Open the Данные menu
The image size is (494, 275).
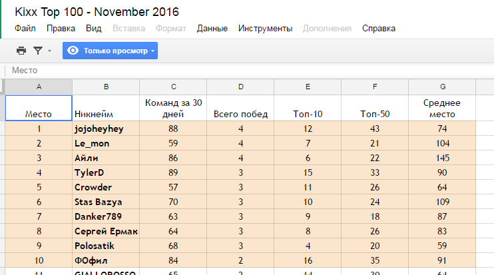212,29
